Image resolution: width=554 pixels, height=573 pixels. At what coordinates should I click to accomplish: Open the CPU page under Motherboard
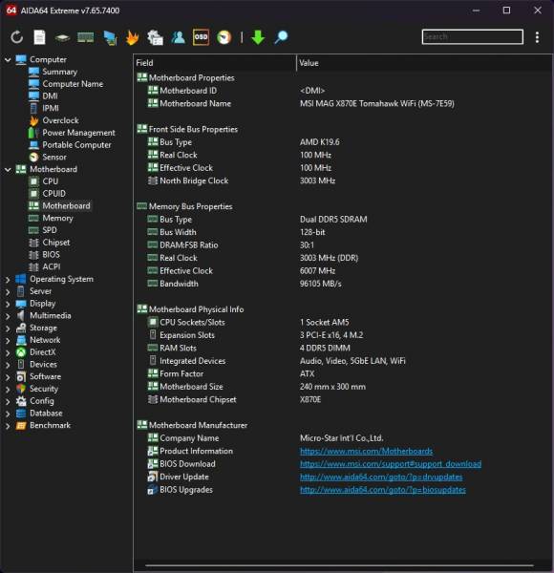pos(50,181)
